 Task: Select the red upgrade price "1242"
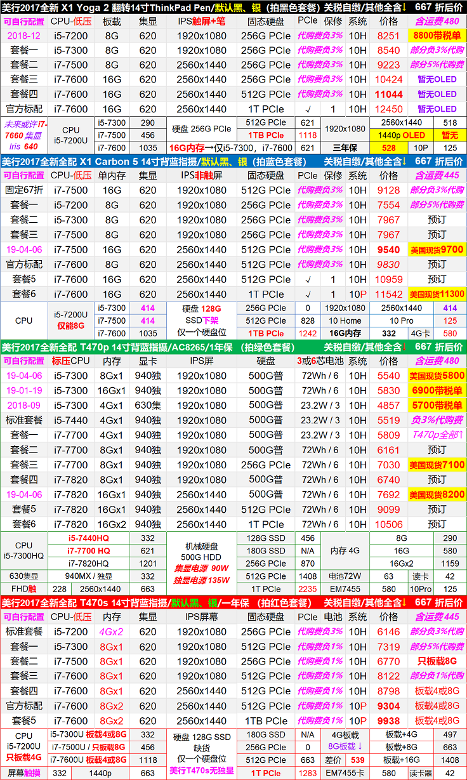coord(308,333)
